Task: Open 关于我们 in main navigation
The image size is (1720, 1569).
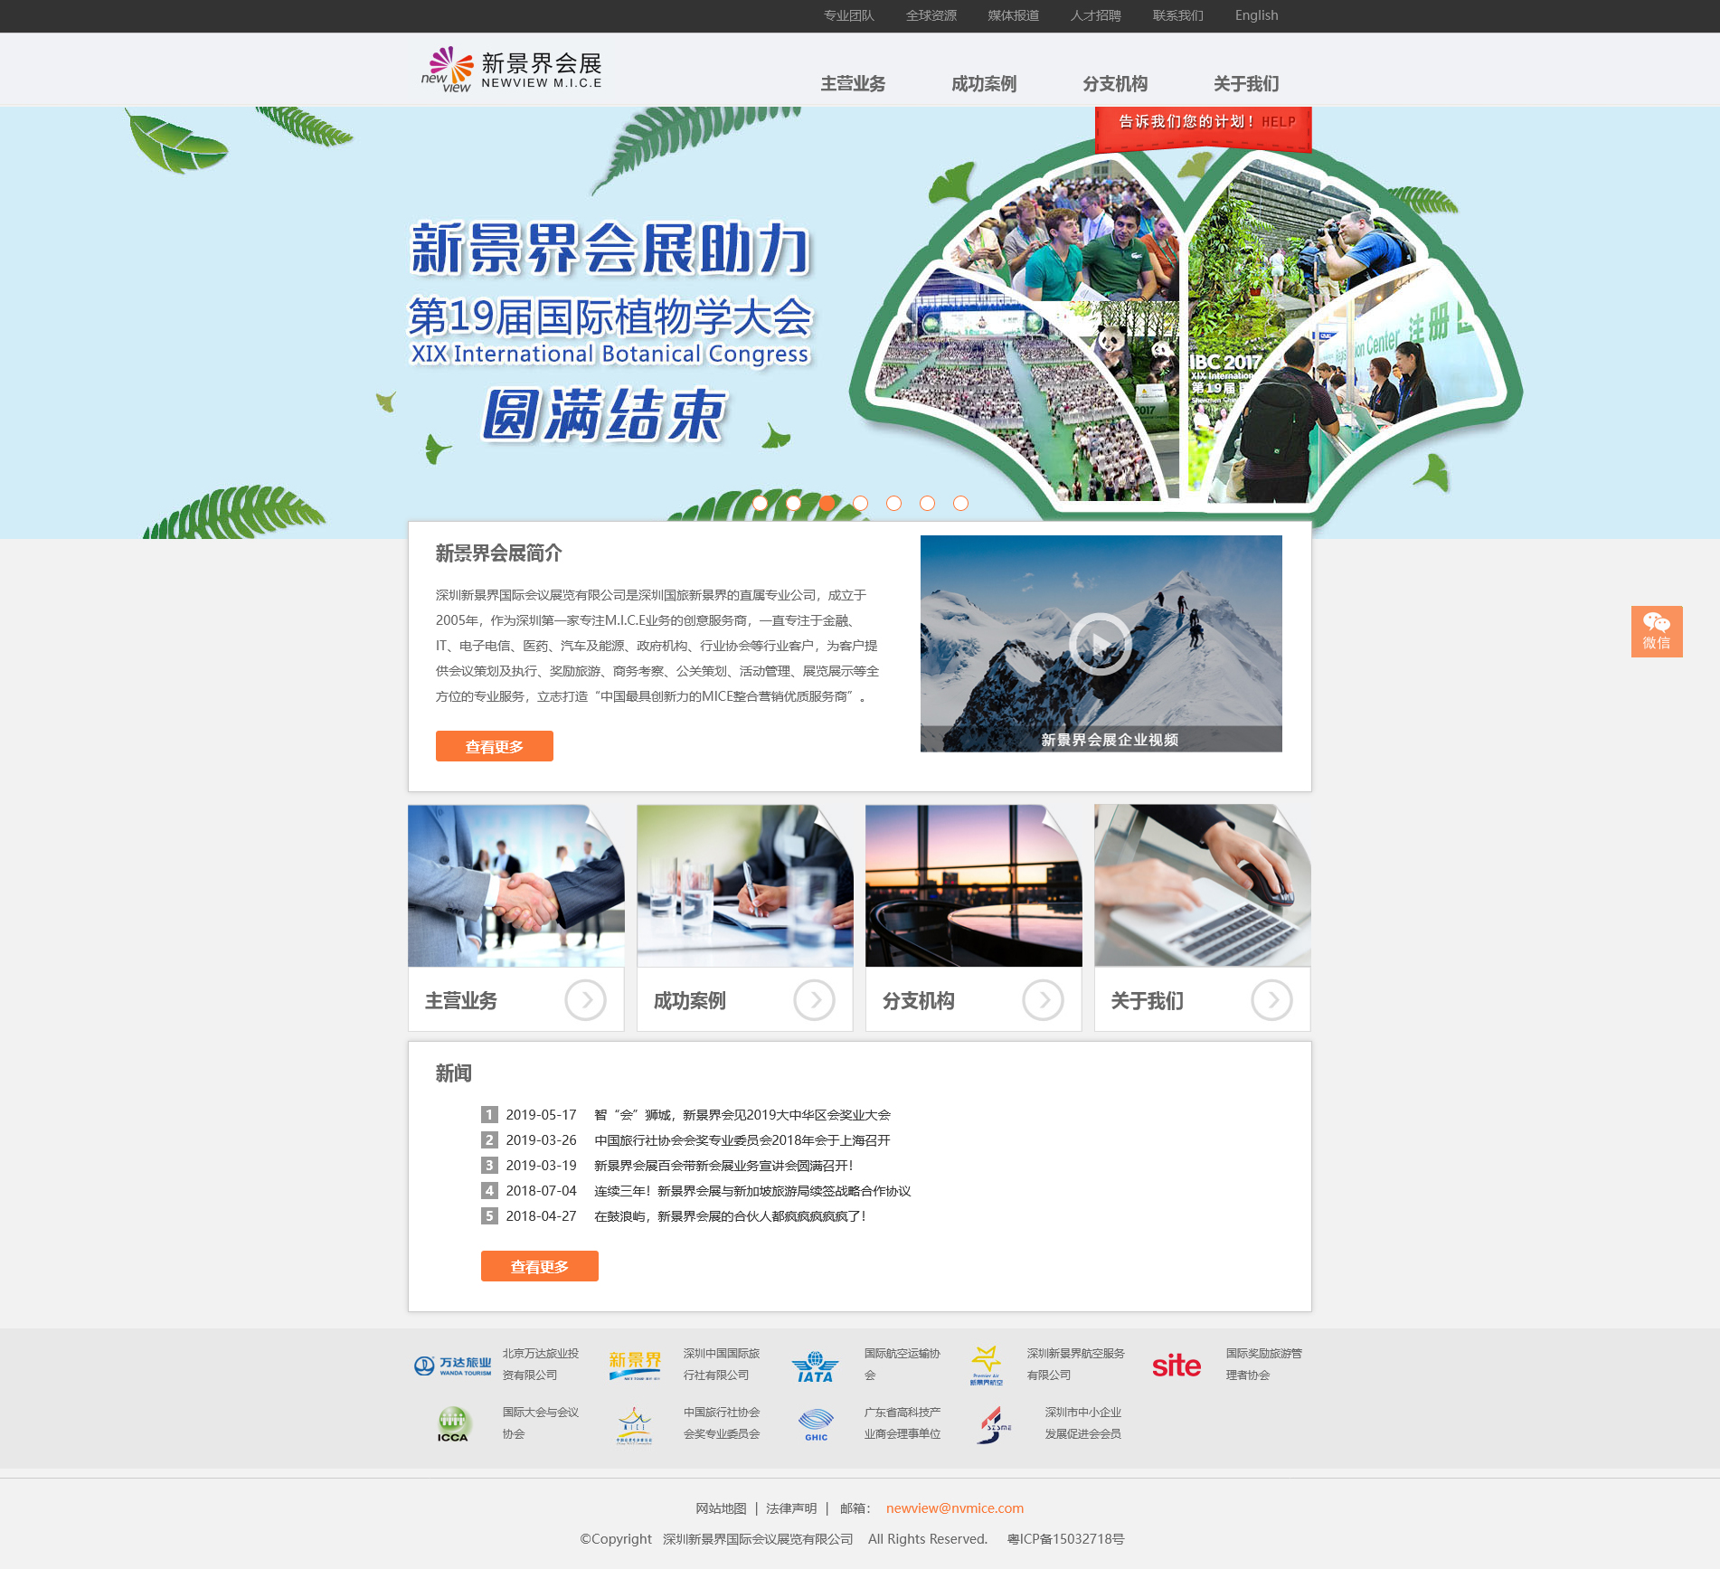Action: 1246,84
